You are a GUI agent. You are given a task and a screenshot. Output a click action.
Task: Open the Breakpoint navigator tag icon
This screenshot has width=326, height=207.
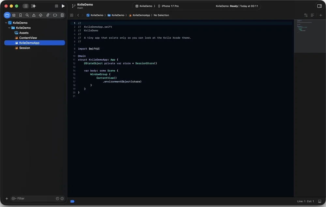55,15
